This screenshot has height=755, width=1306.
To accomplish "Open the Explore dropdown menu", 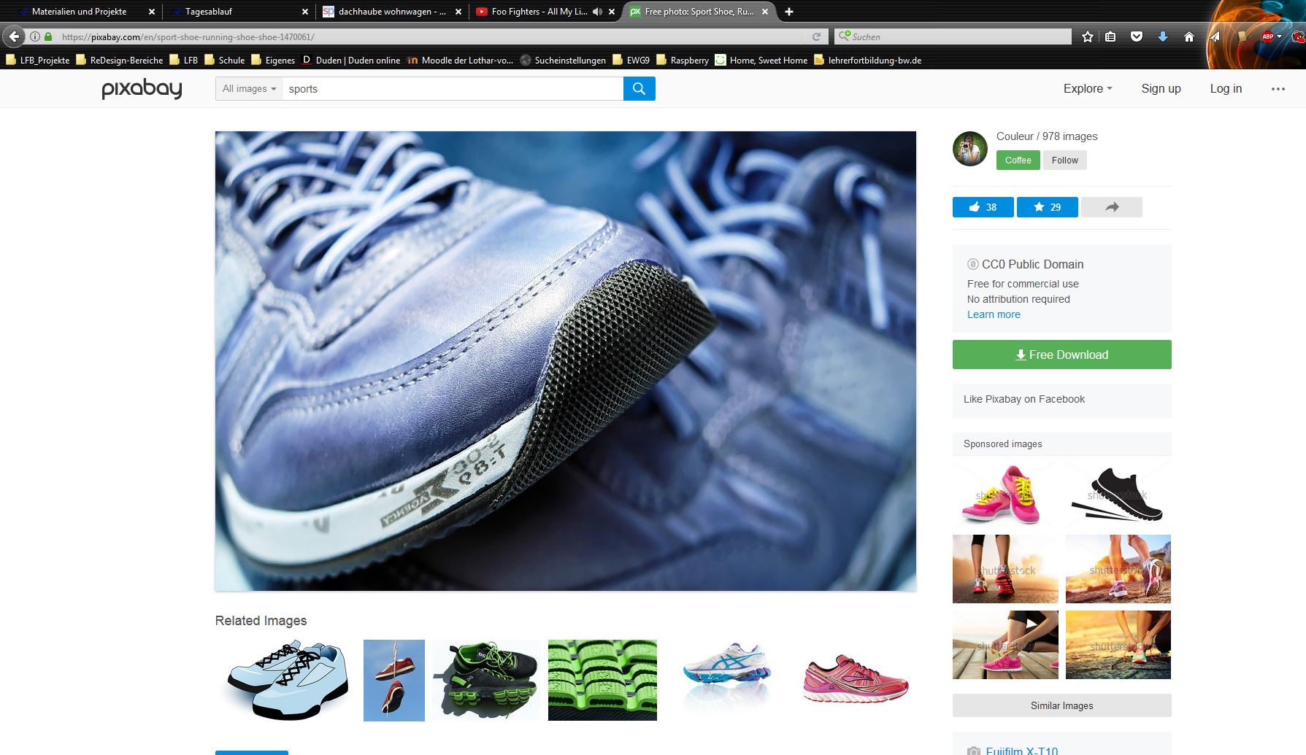I will 1088,88.
